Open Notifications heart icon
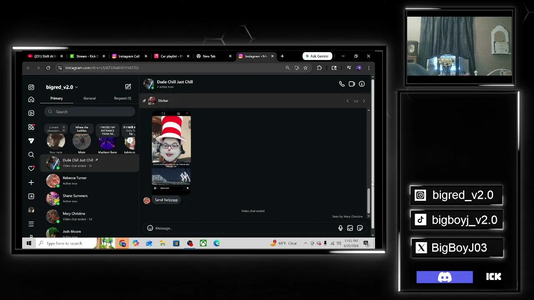Image resolution: width=534 pixels, height=300 pixels. tap(31, 168)
